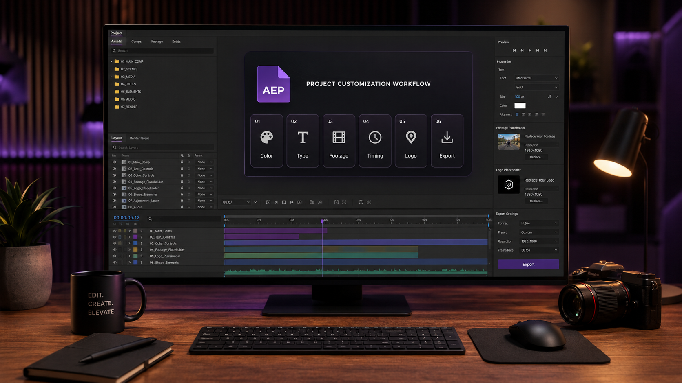Hide the 02_Text_Controls layer in Layers list

114,169
